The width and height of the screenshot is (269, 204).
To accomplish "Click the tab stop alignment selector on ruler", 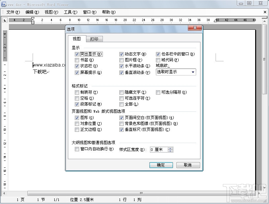I will (x=5, y=20).
